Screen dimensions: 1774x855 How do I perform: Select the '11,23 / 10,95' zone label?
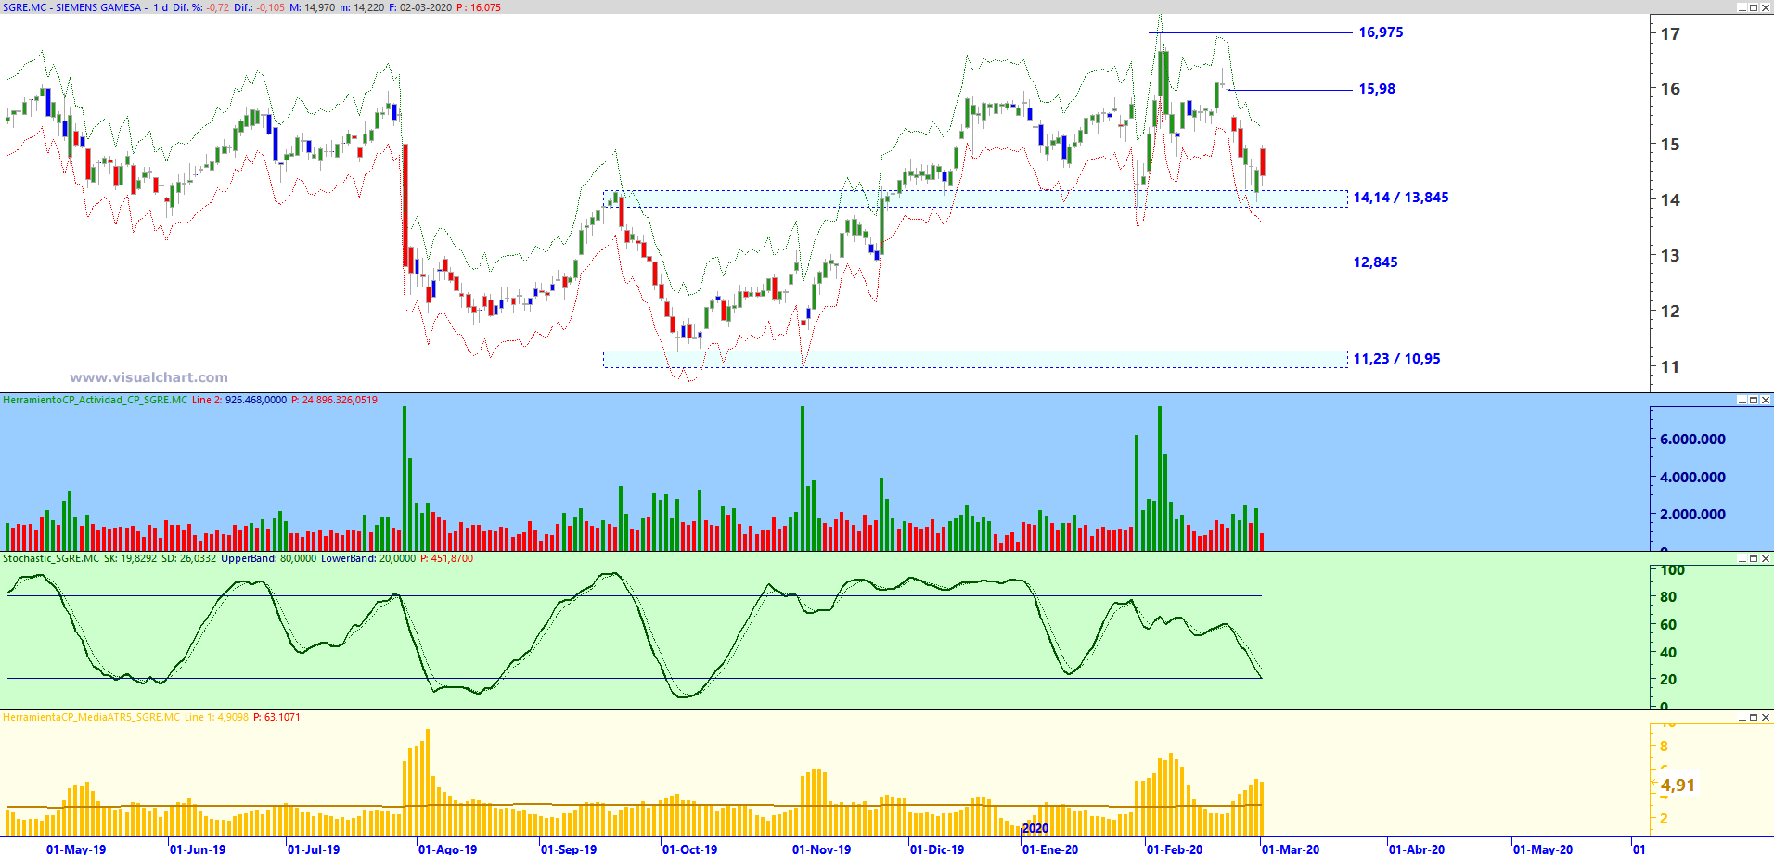1396,359
